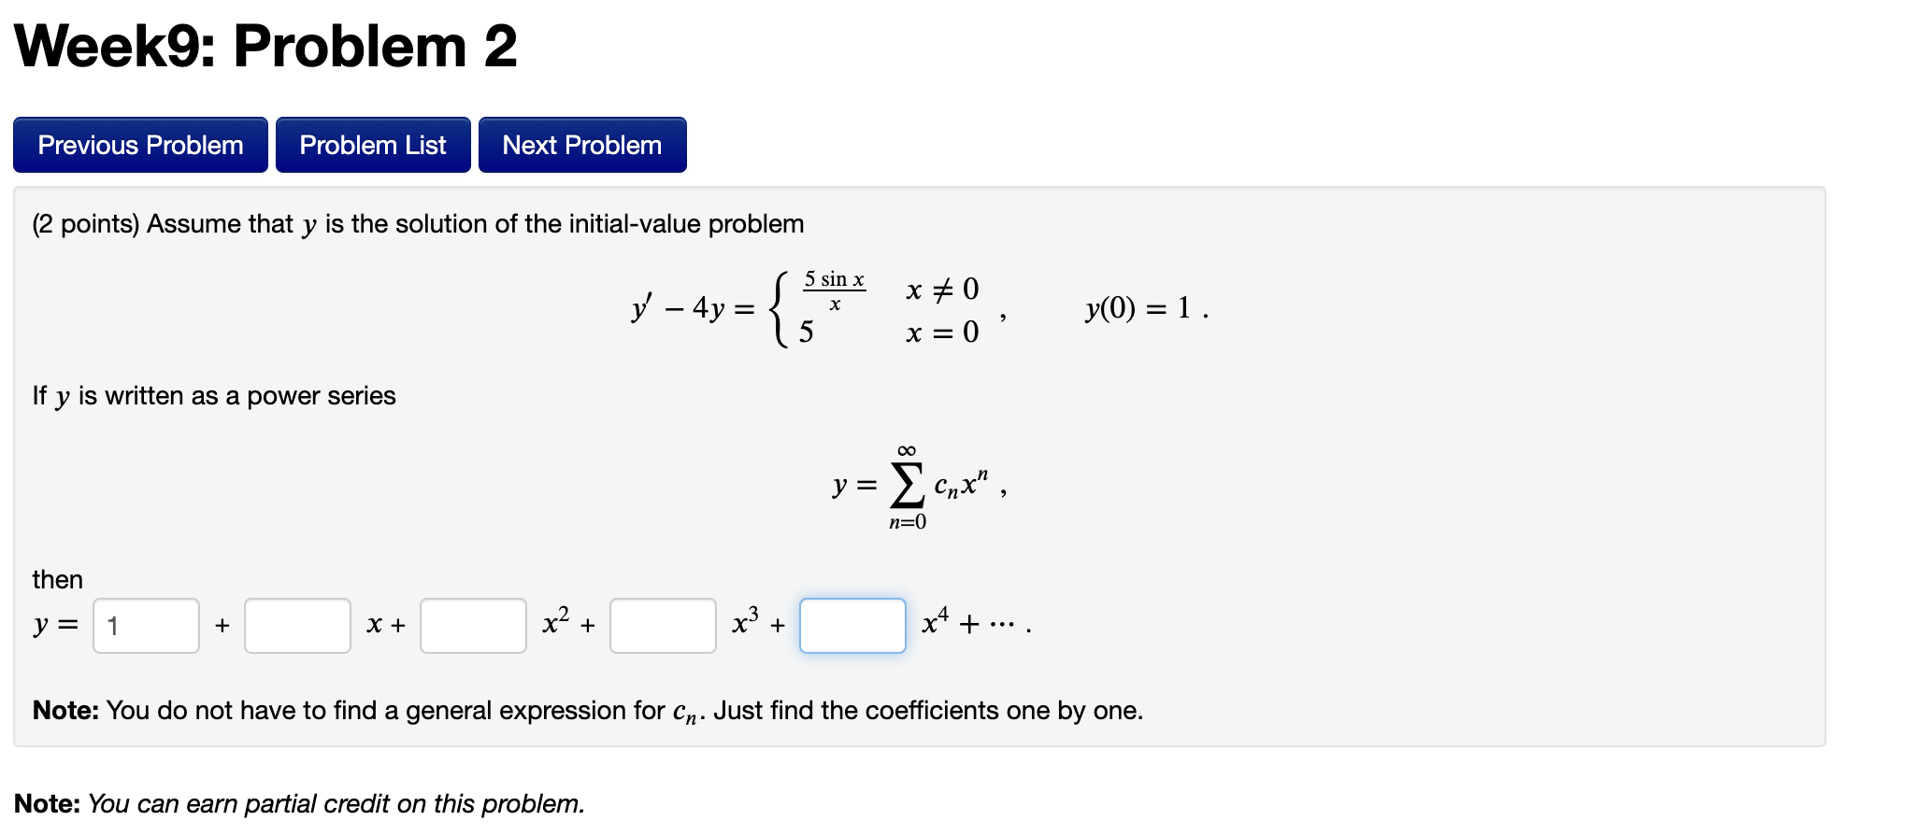The height and width of the screenshot is (835, 1918).
Task: Click the Previous Problem button
Action: point(139,144)
